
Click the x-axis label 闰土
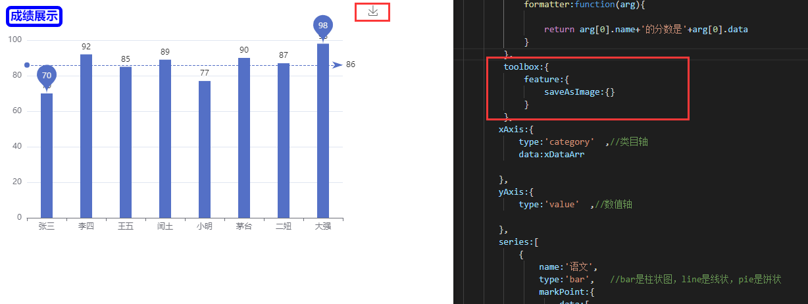(165, 226)
